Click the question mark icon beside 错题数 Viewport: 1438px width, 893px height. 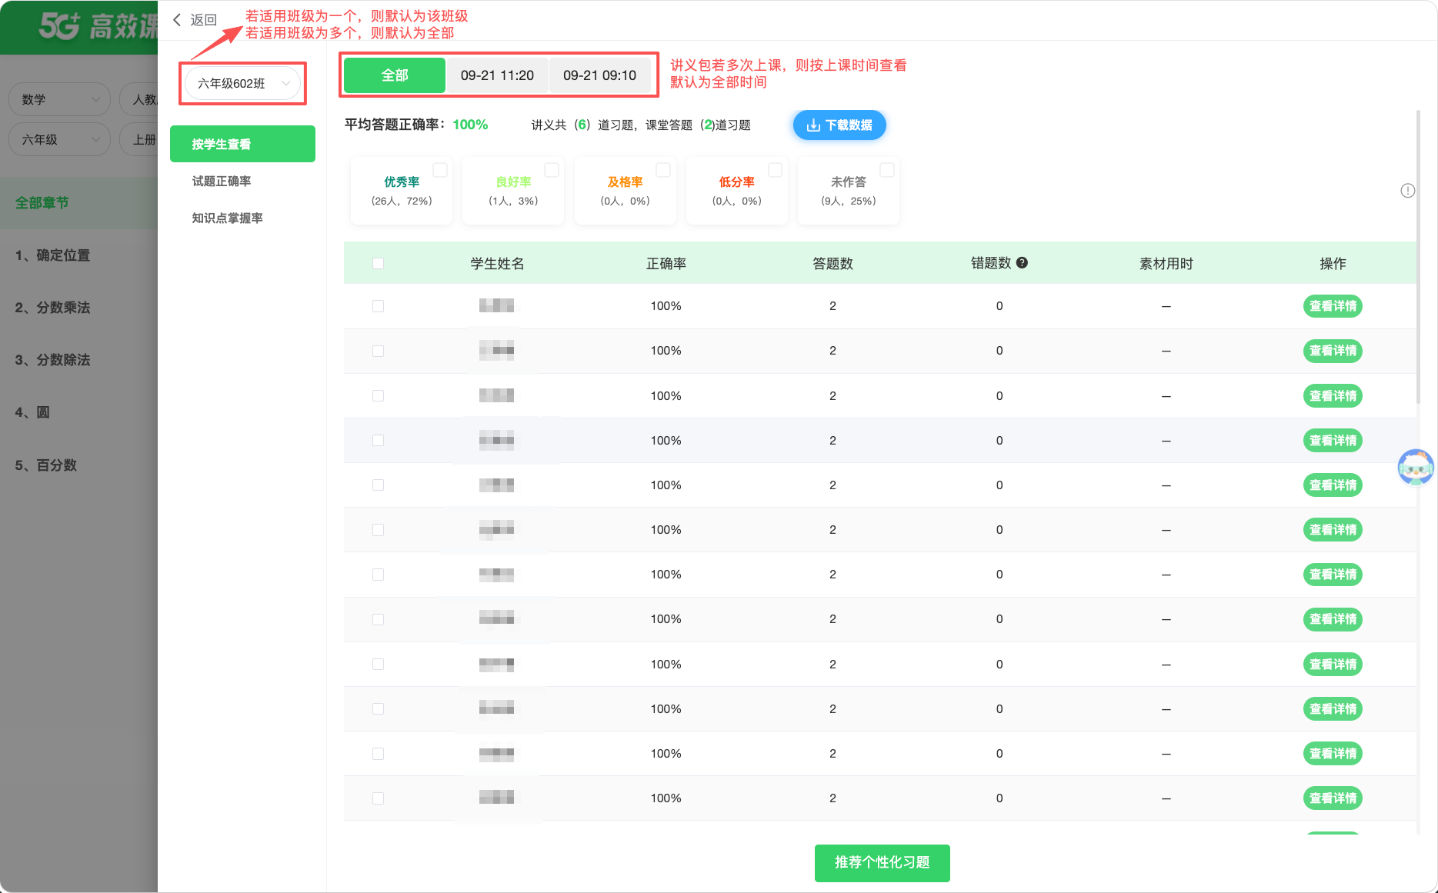1022,263
